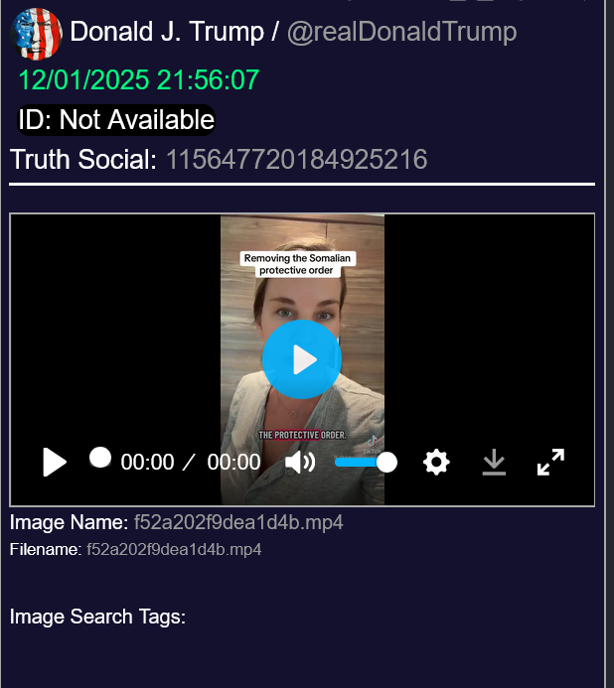This screenshot has width=614, height=688.
Task: Click the profile avatar image
Action: [36, 33]
